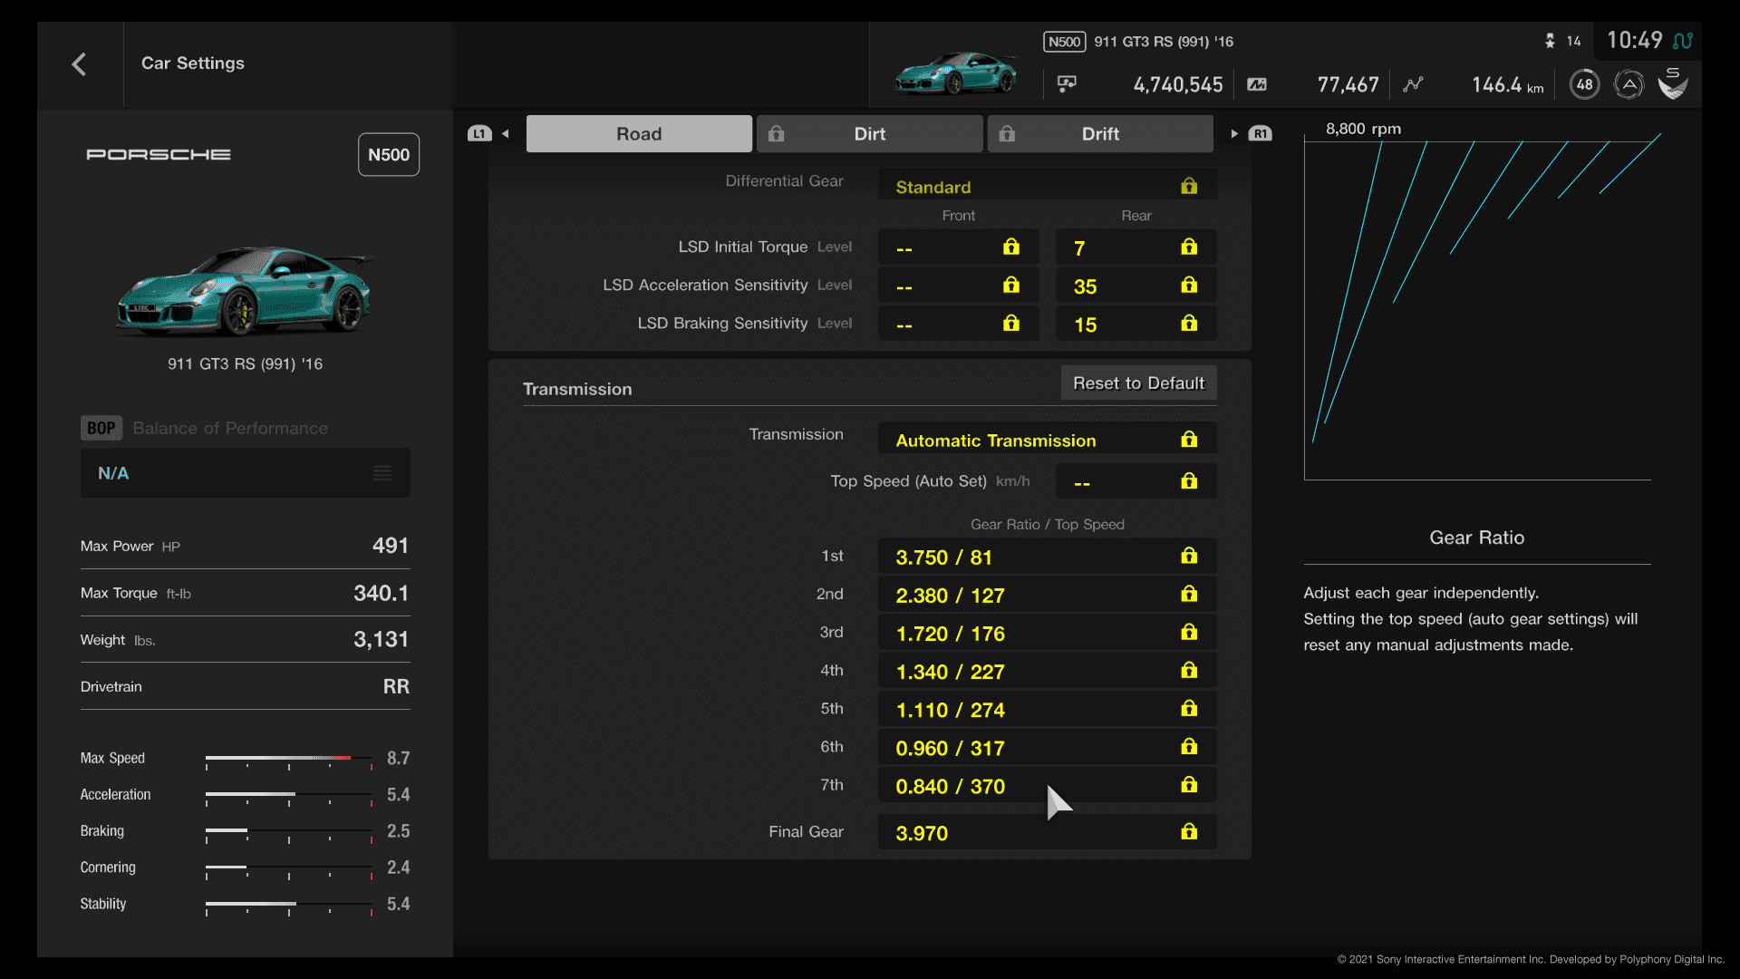The height and width of the screenshot is (979, 1740).
Task: Click the credits icon in top bar
Action: click(x=1067, y=84)
